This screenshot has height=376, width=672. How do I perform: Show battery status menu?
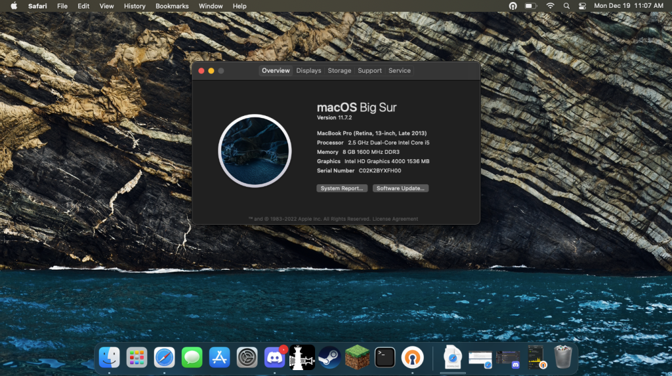tap(530, 6)
